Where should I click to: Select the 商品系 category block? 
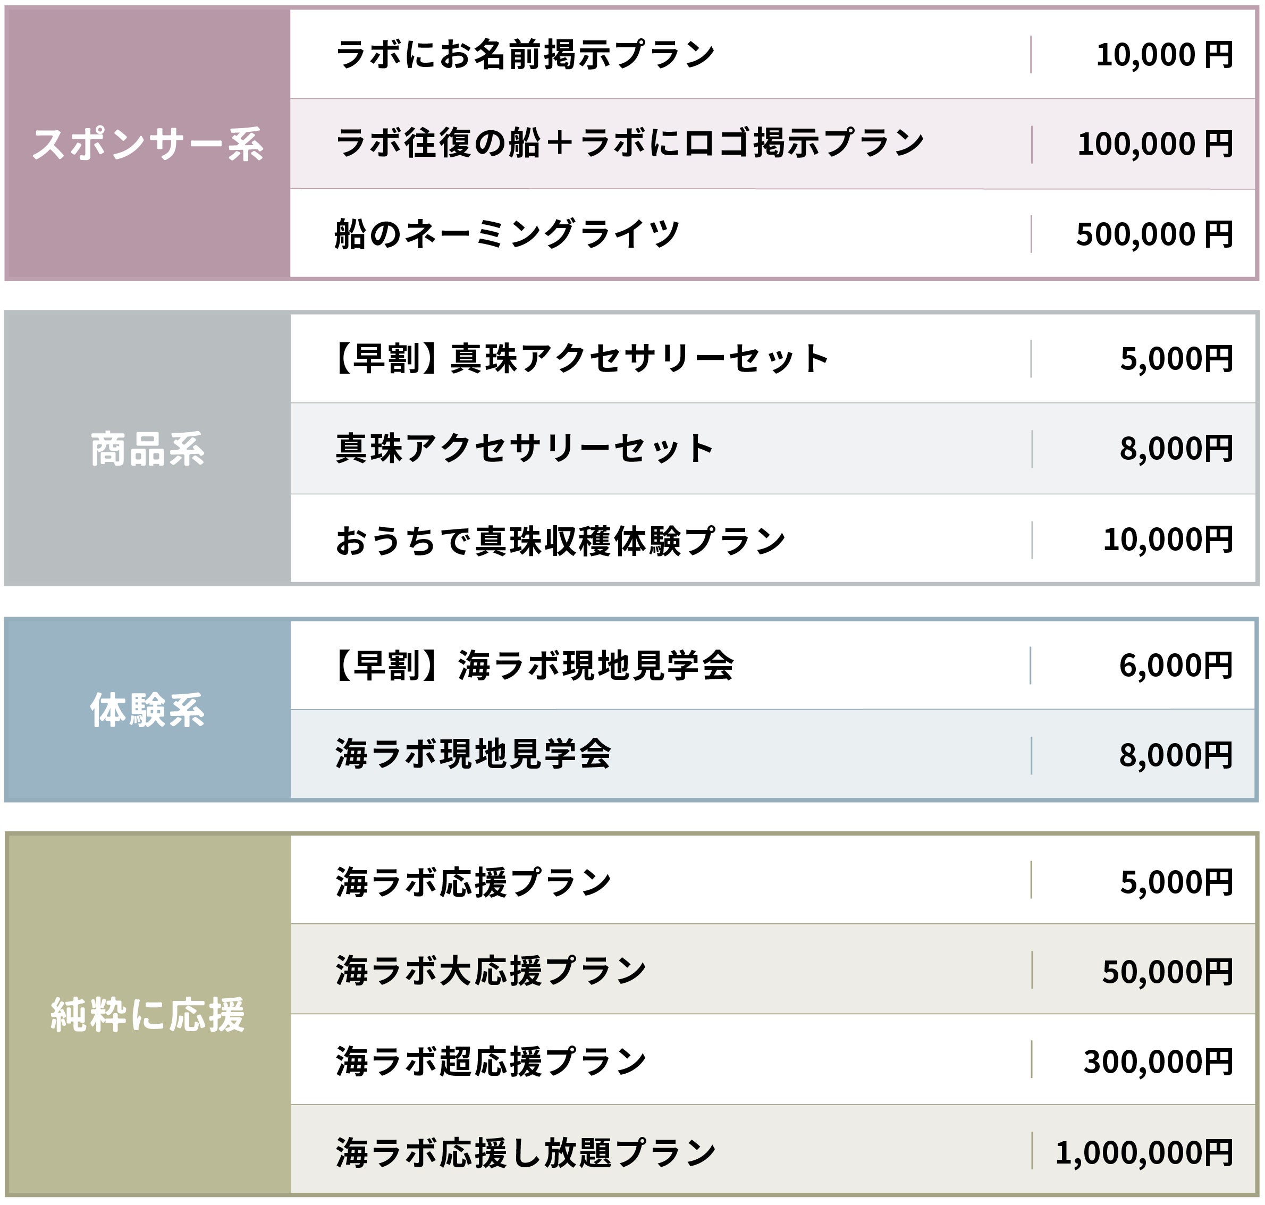(148, 449)
